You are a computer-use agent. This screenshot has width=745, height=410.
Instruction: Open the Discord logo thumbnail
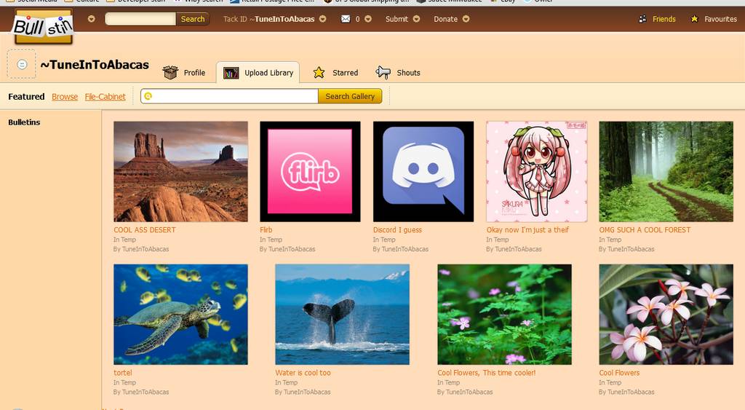tap(423, 171)
